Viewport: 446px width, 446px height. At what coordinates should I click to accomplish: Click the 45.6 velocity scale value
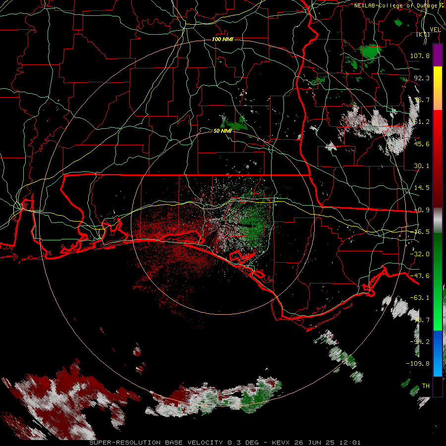[422, 144]
